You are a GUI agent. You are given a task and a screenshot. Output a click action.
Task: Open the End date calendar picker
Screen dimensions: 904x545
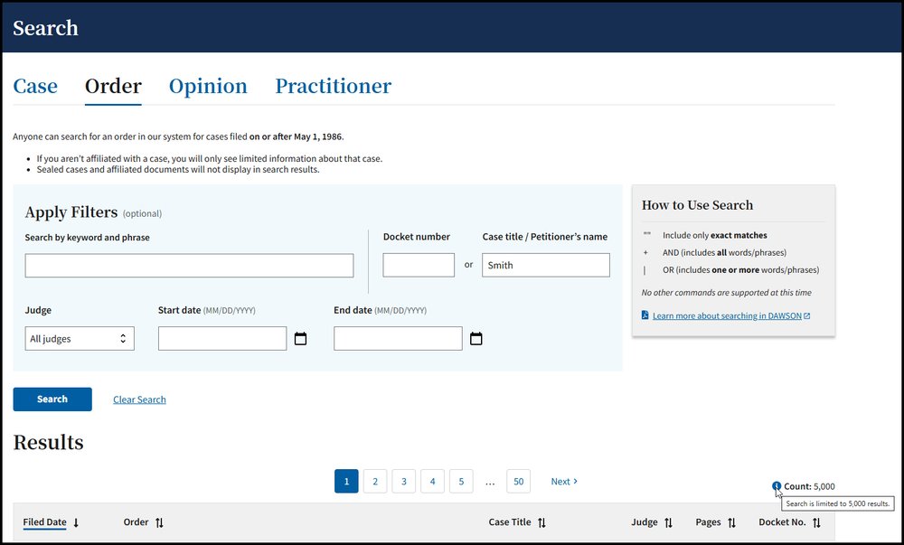[x=476, y=339]
